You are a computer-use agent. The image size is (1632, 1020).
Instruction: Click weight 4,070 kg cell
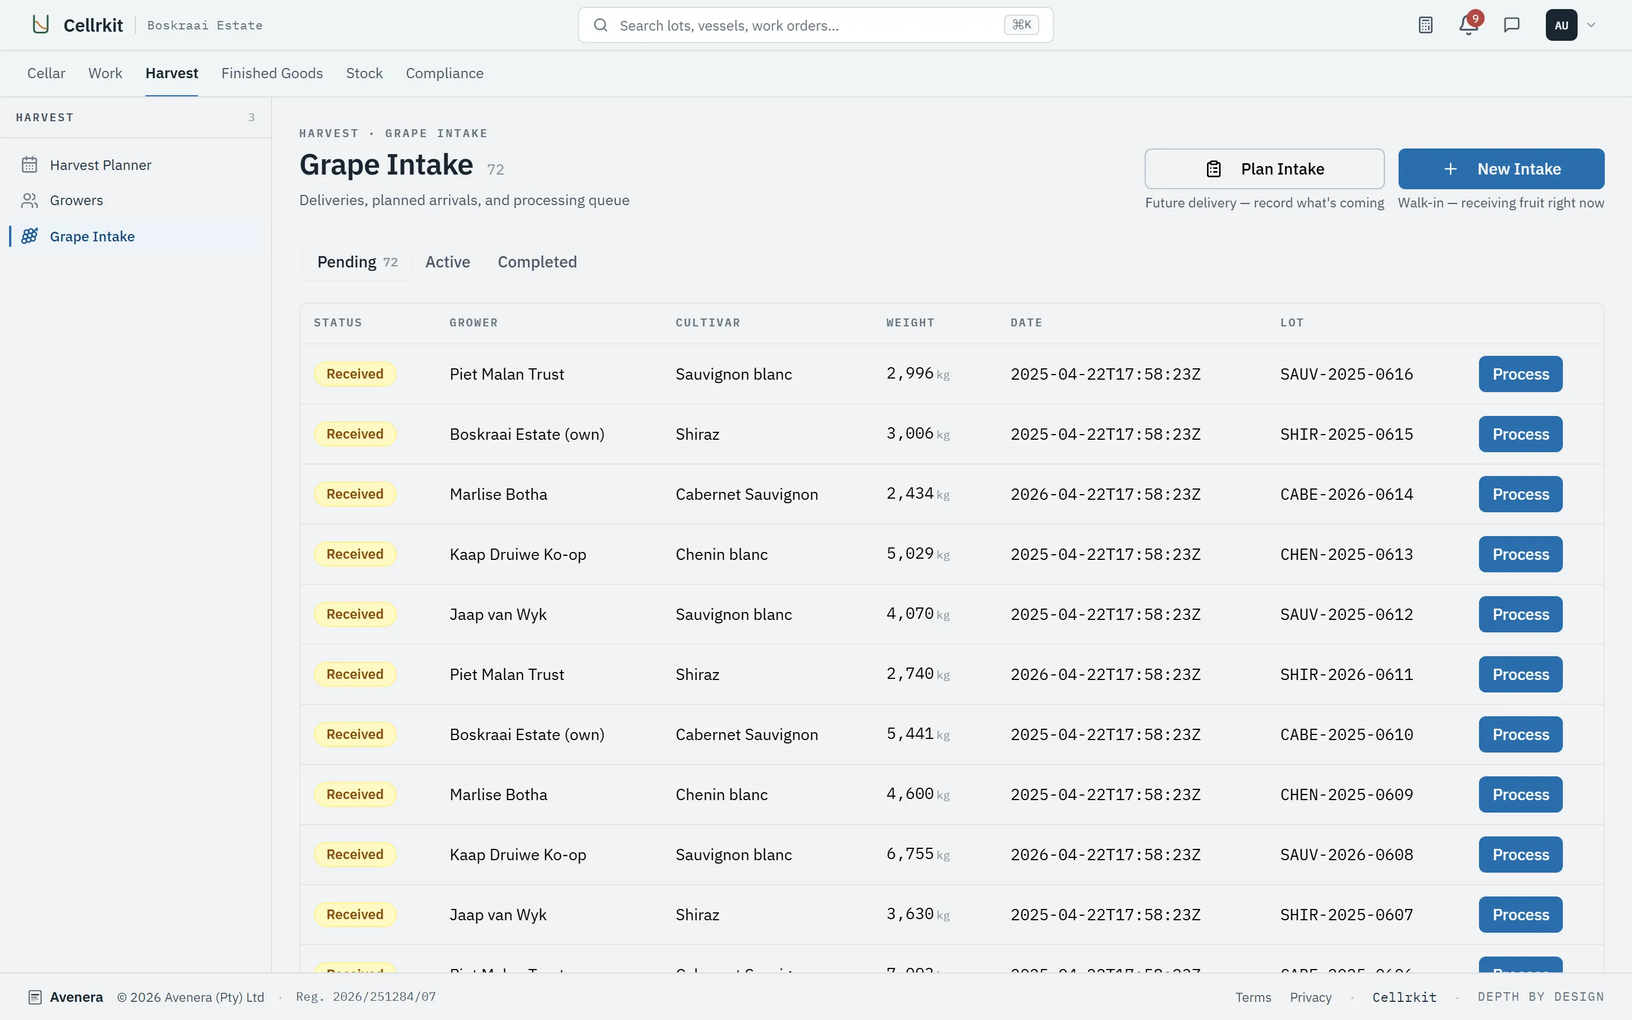tap(918, 614)
